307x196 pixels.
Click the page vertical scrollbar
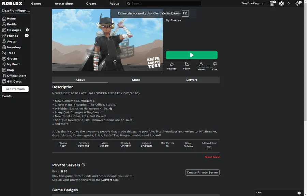coord(305,63)
